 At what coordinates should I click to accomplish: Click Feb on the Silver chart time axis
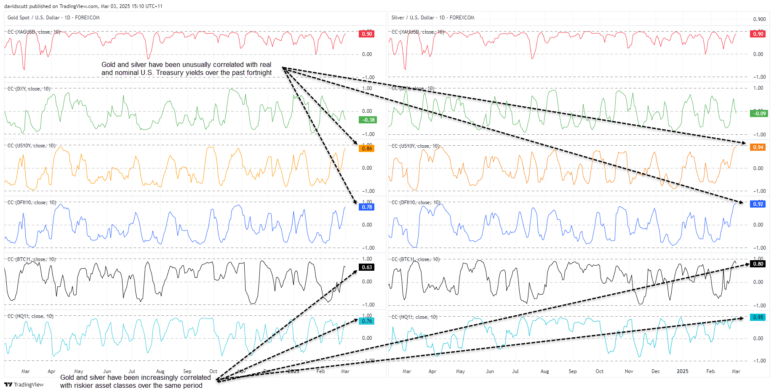pos(711,371)
